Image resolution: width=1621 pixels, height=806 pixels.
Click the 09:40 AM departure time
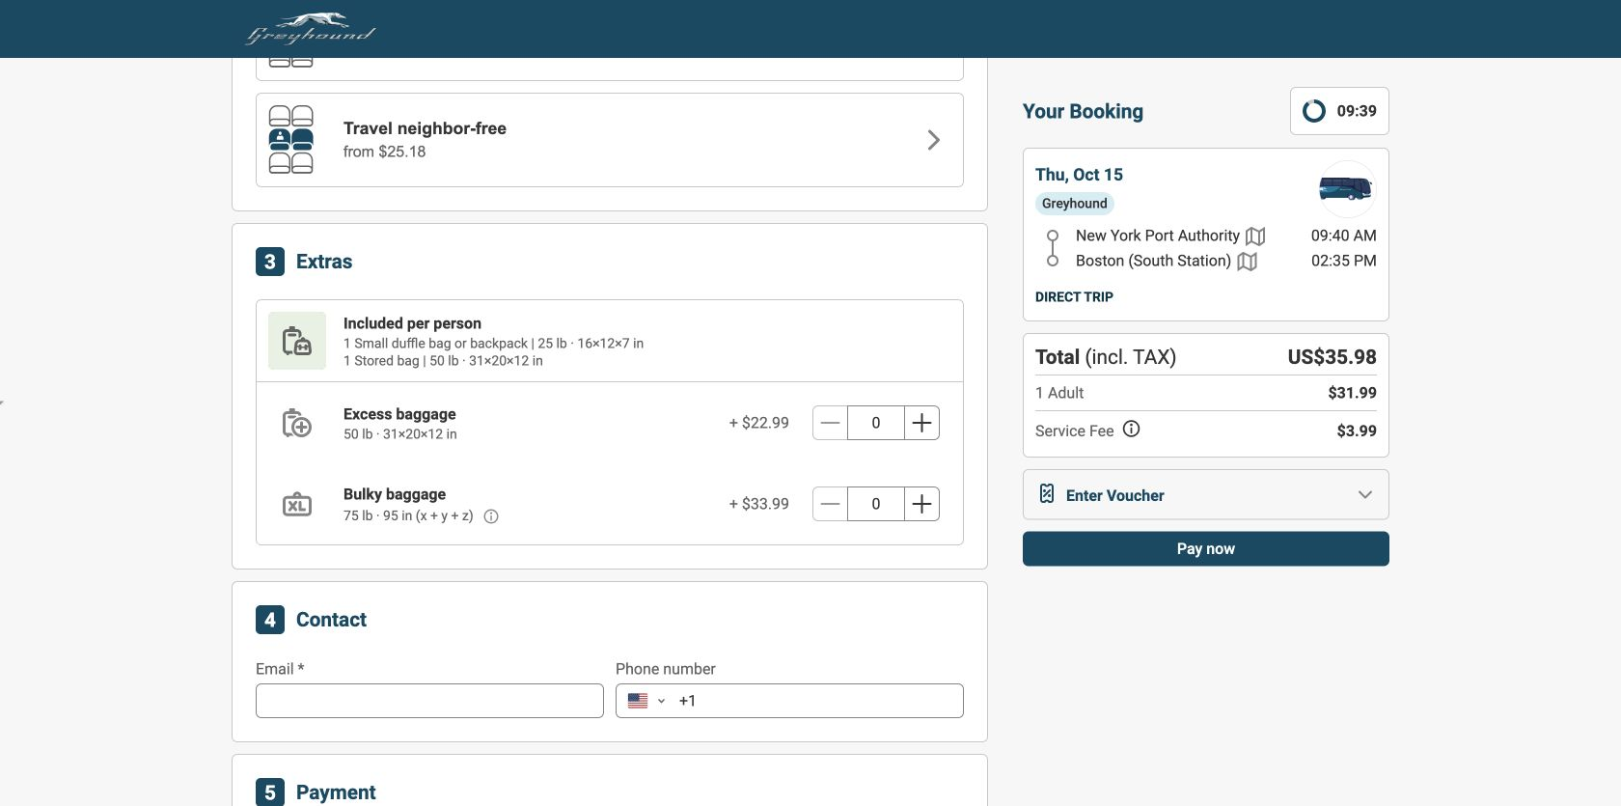click(x=1343, y=236)
